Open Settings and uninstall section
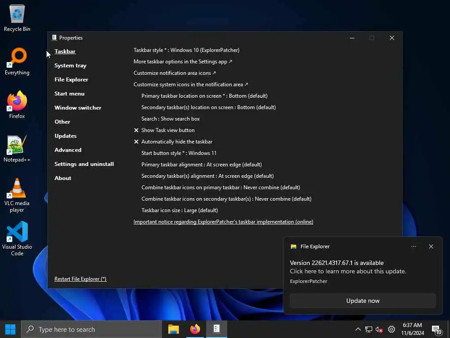 point(84,164)
